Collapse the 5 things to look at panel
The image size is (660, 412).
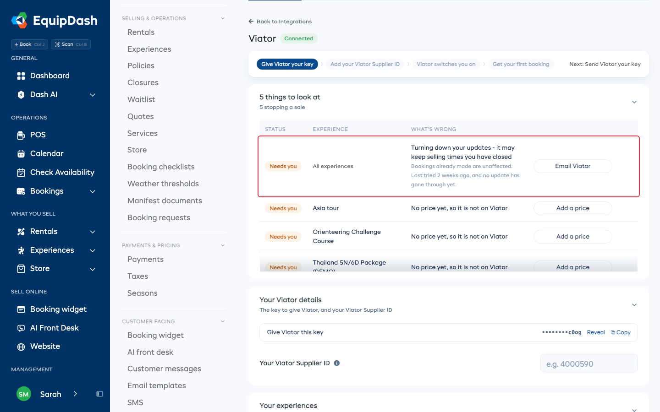[x=634, y=102]
